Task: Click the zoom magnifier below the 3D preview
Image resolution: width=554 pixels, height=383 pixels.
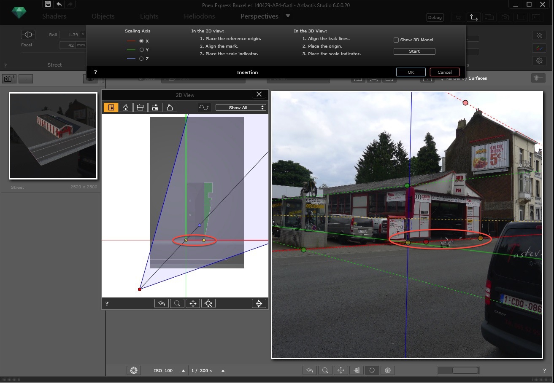Action: pyautogui.click(x=325, y=370)
